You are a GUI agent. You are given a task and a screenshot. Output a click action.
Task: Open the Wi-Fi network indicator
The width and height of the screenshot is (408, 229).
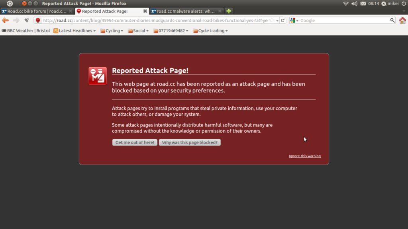click(x=345, y=3)
